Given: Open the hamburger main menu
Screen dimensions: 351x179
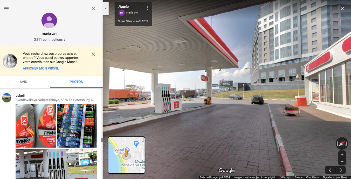Looking at the screenshot, I should click(6, 9).
